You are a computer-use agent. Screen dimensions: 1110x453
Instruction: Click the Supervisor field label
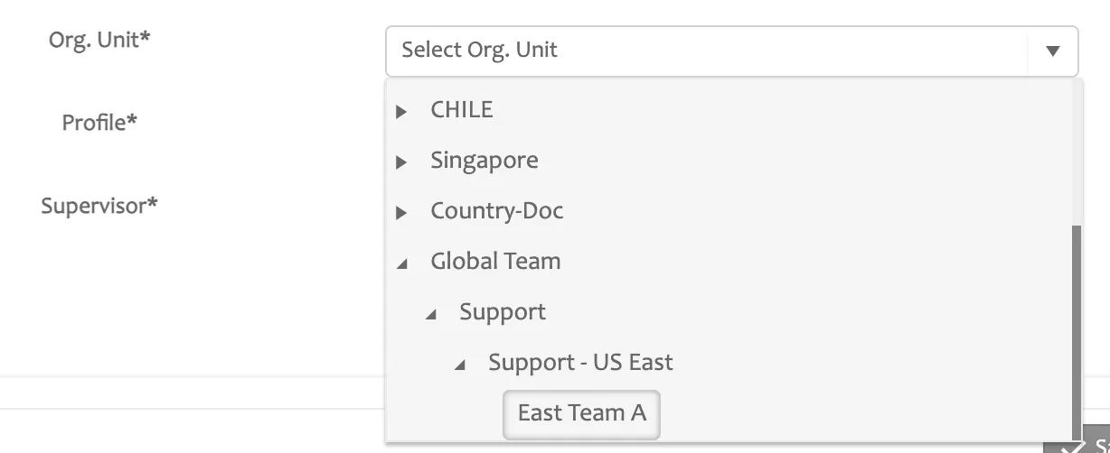coord(99,206)
